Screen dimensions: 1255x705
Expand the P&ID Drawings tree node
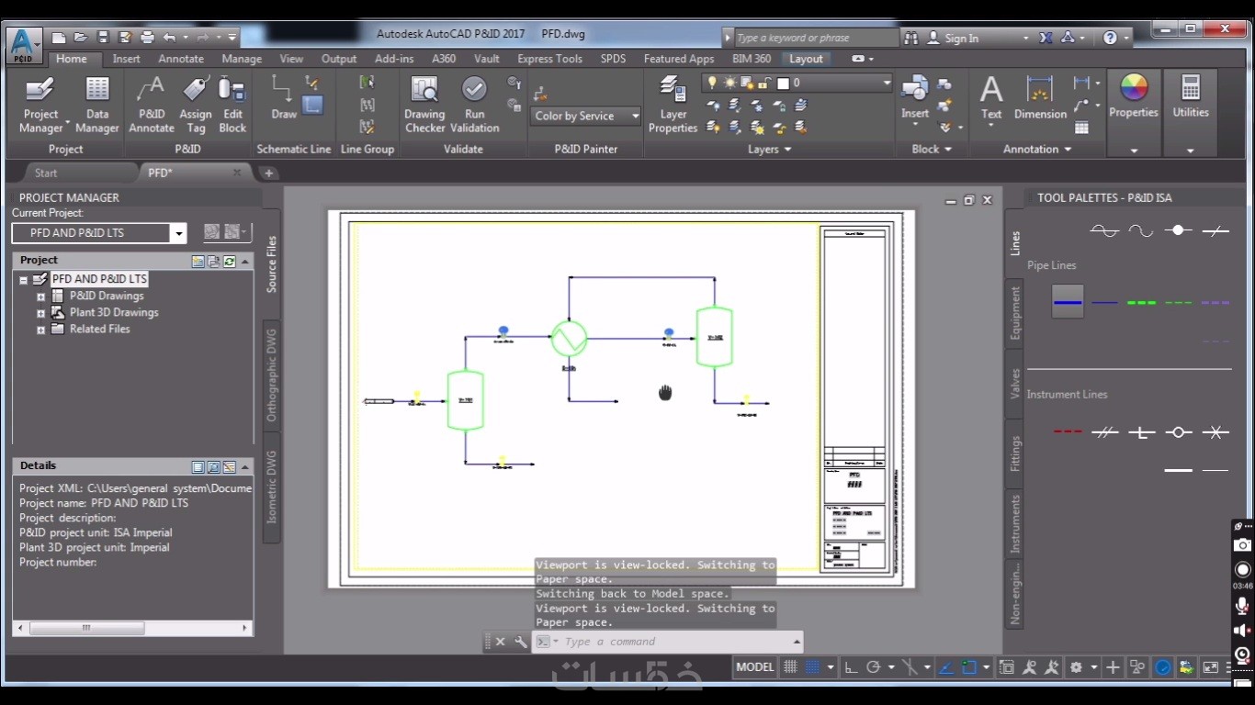click(40, 297)
